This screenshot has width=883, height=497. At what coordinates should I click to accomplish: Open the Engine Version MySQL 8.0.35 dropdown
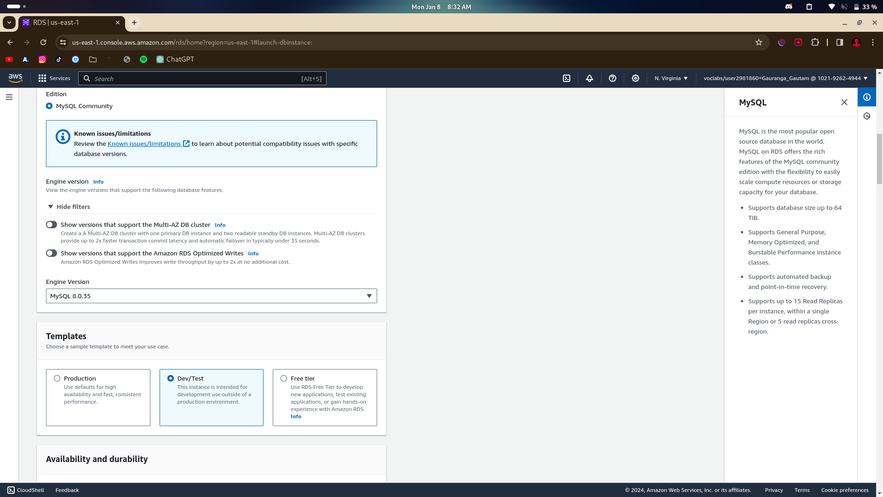pos(211,296)
